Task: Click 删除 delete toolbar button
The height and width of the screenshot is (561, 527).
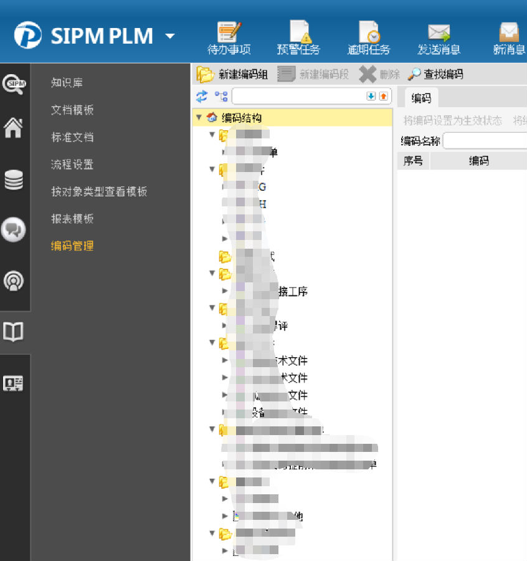Action: (x=379, y=74)
